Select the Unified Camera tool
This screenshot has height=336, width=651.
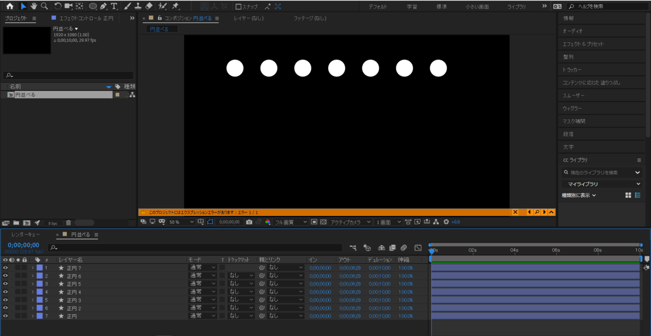[68, 7]
